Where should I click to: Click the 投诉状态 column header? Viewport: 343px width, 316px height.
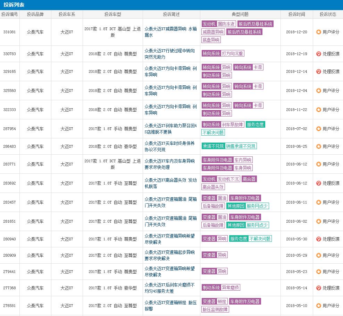click(328, 15)
